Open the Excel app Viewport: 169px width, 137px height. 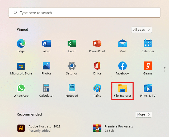72,46
